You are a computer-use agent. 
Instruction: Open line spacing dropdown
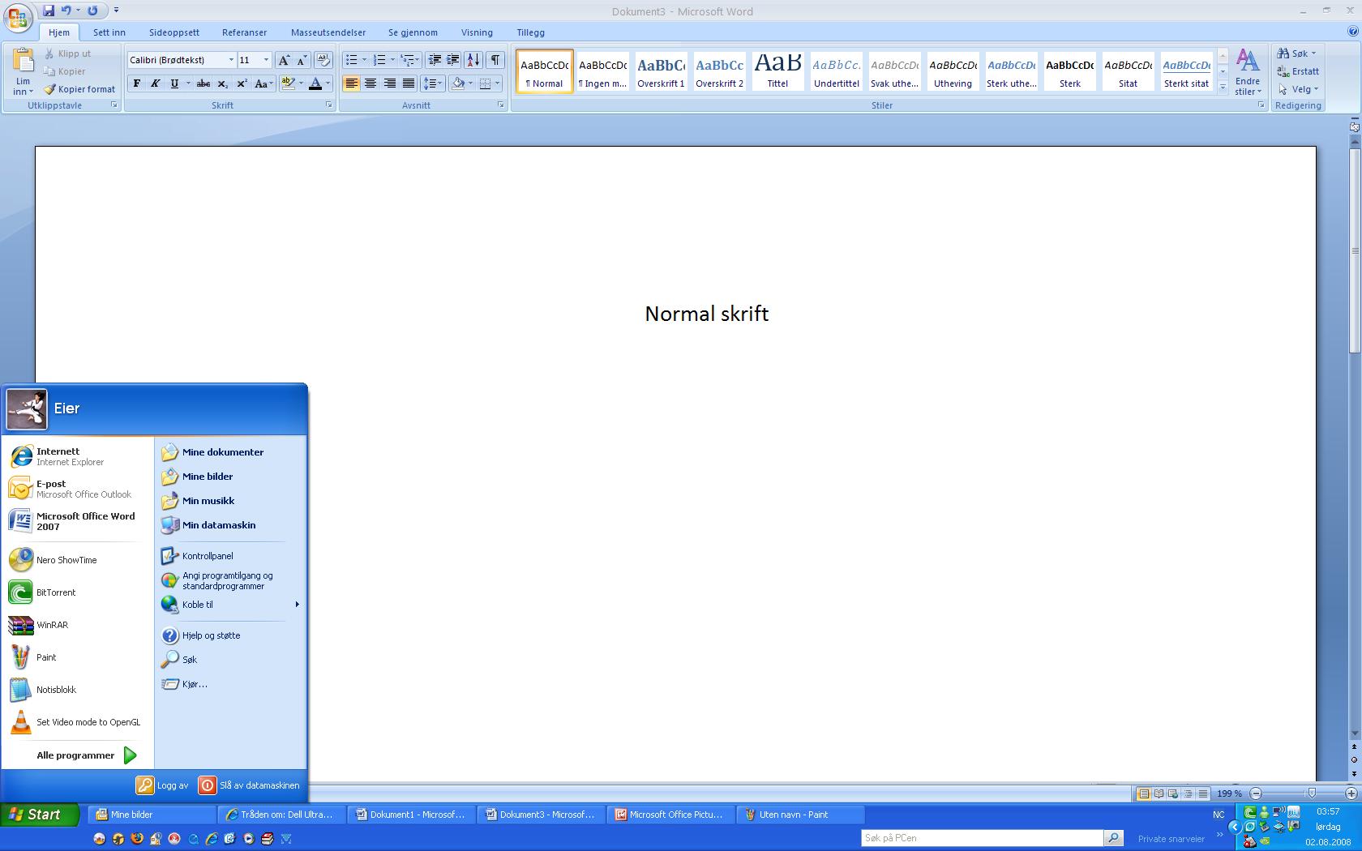(x=434, y=83)
